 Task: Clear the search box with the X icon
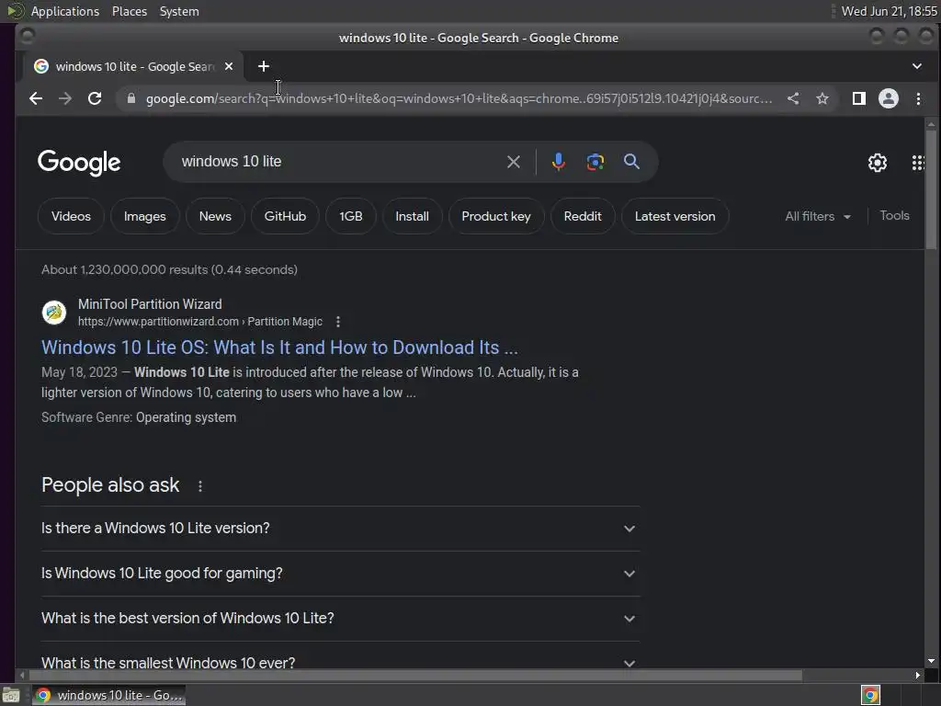pos(513,162)
